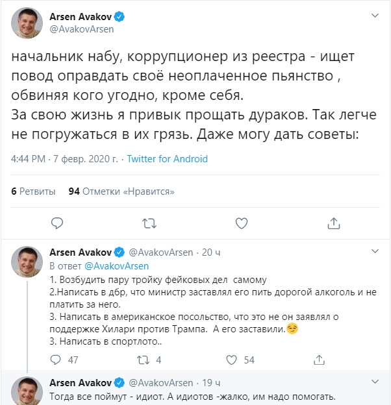The width and height of the screenshot is (391, 405).
Task: Open the options chevron on the 20 ч reply
Action: pos(374,251)
